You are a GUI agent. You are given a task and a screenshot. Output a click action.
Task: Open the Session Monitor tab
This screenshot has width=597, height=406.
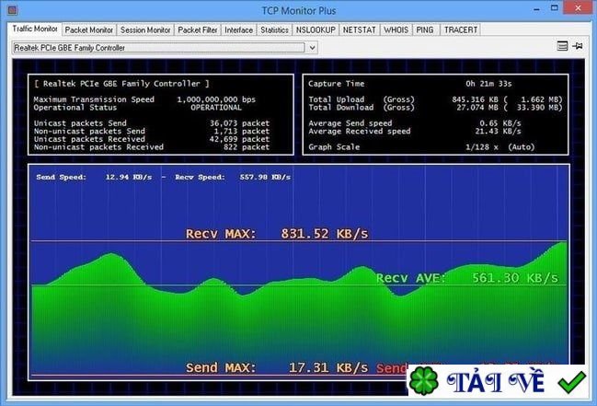(144, 29)
